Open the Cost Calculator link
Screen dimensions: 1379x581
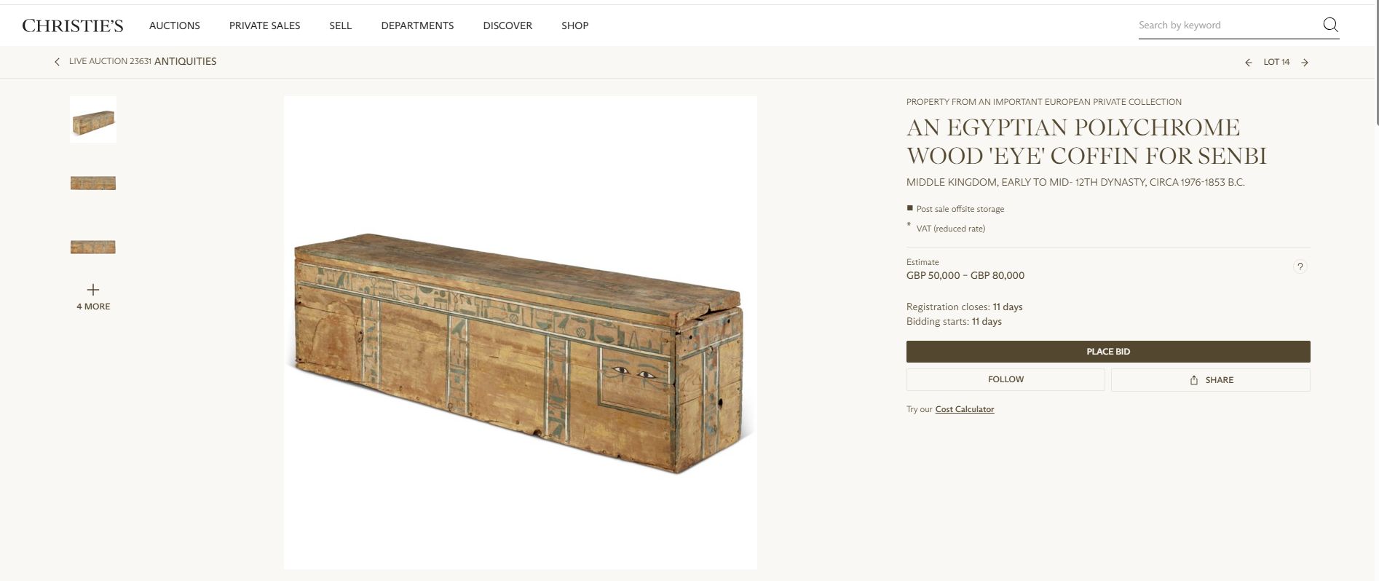[964, 409]
